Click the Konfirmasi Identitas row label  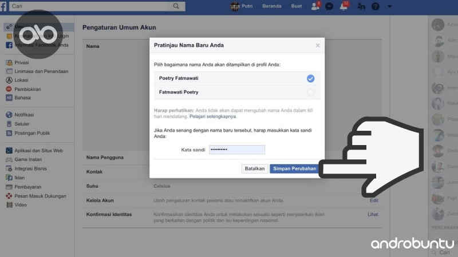pyautogui.click(x=109, y=215)
